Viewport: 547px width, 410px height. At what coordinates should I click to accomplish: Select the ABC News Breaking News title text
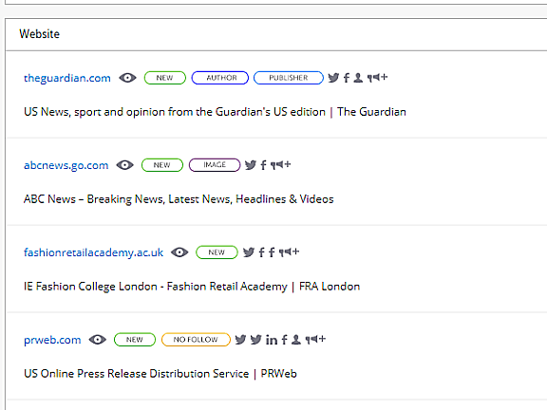point(179,199)
